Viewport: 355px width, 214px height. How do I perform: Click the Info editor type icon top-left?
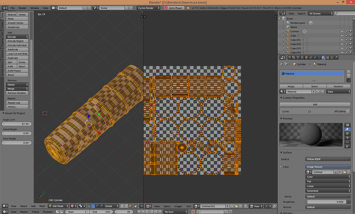[5, 8]
